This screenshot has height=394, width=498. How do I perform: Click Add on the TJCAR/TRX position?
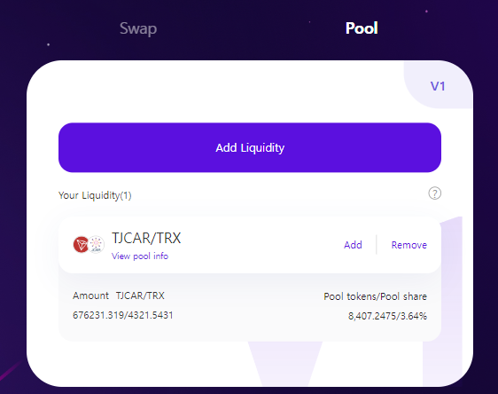click(353, 245)
